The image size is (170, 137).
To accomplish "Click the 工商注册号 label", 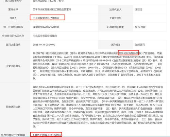I will click(115, 18).
